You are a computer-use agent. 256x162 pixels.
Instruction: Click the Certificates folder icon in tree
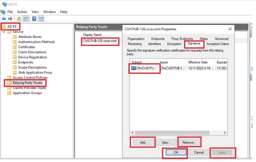[15, 47]
